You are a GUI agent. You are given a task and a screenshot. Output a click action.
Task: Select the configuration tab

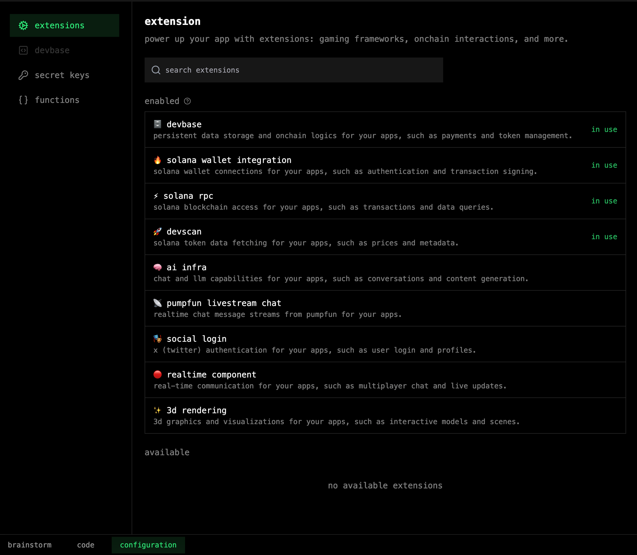pyautogui.click(x=148, y=545)
